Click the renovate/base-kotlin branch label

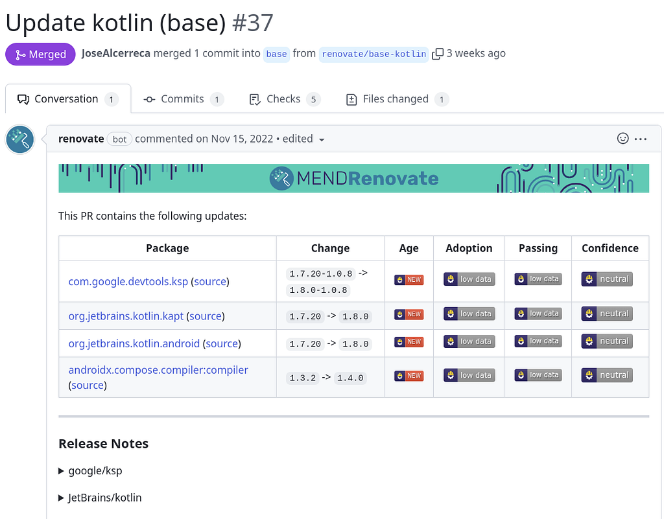374,54
